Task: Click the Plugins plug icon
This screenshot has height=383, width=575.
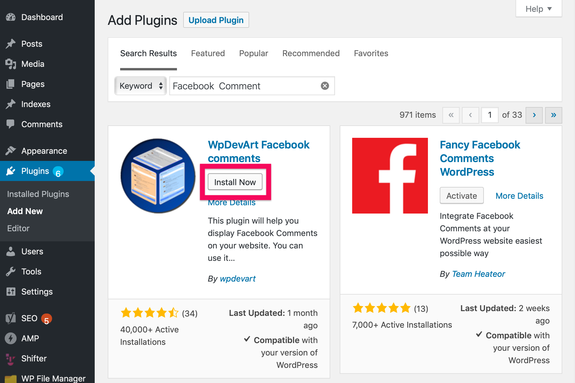Action: point(11,171)
